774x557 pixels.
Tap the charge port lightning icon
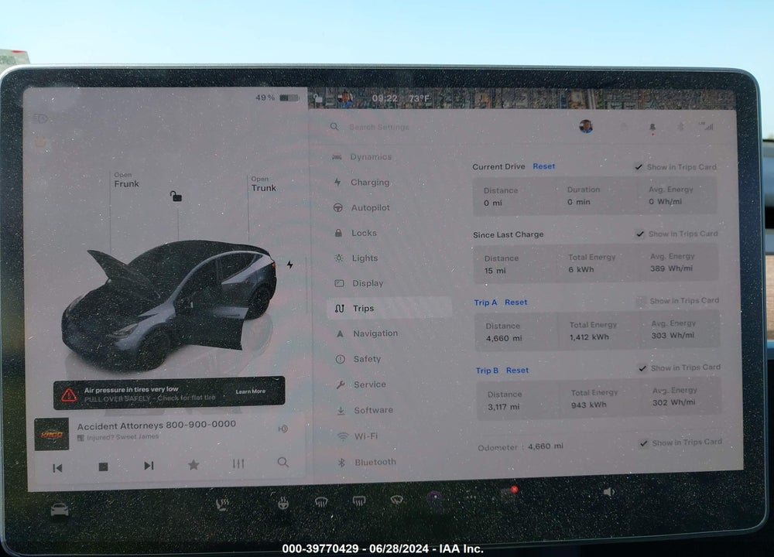click(289, 265)
